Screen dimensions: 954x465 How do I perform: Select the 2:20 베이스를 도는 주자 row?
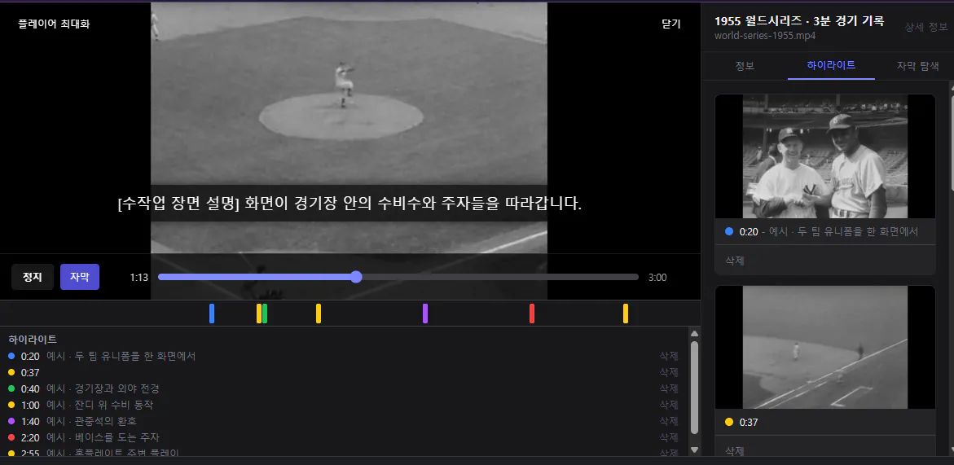(x=343, y=437)
